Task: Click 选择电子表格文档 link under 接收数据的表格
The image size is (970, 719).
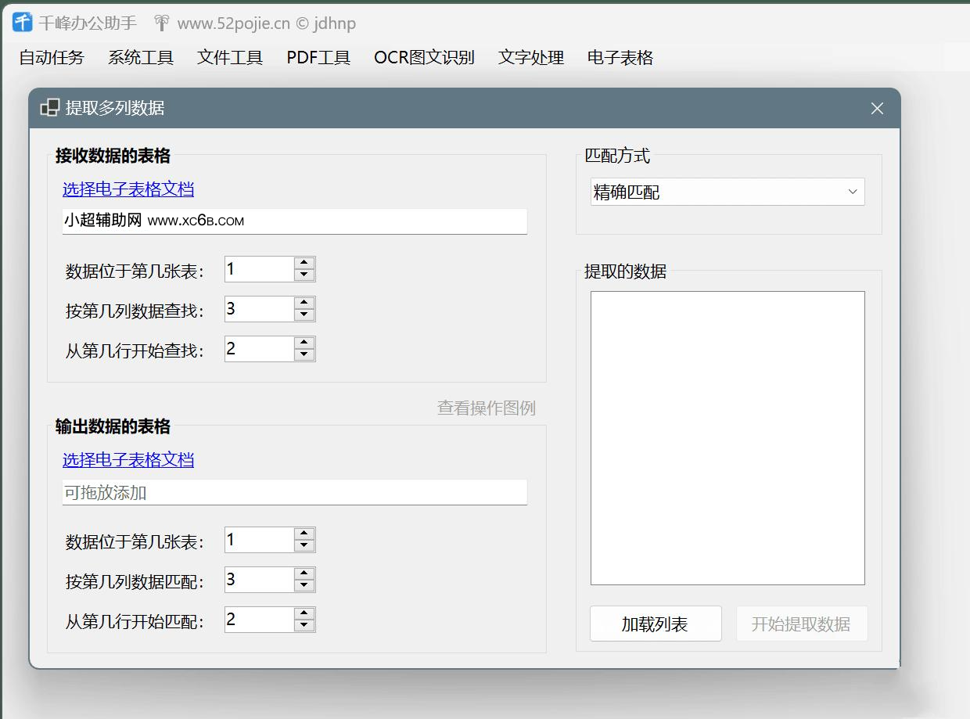Action: pyautogui.click(x=128, y=189)
